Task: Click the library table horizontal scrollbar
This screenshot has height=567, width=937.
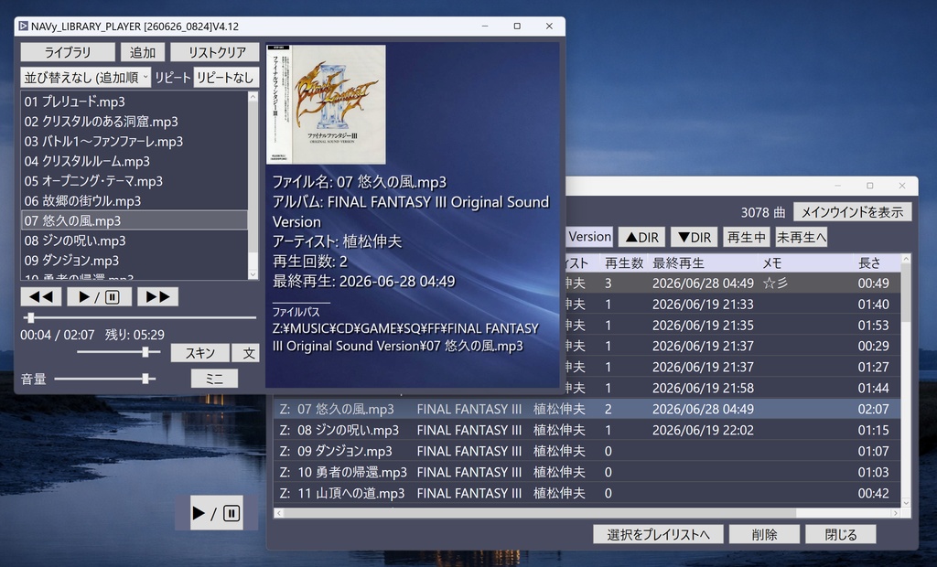Action: (540, 513)
